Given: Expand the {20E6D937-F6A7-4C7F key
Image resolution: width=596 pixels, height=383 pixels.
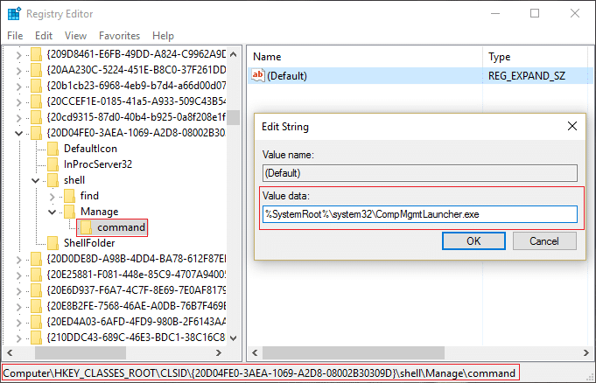Looking at the screenshot, I should pos(18,291).
